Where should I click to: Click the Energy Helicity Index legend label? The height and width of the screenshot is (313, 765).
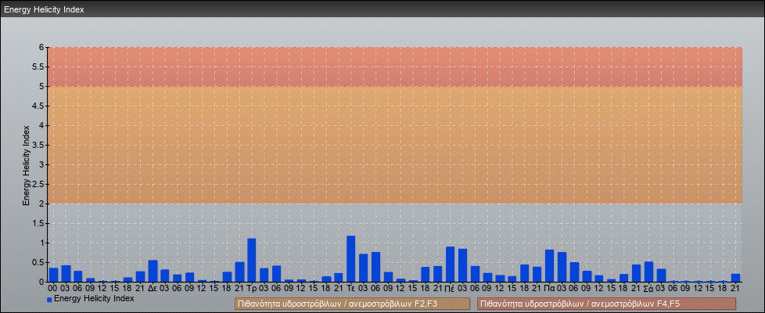coord(94,298)
